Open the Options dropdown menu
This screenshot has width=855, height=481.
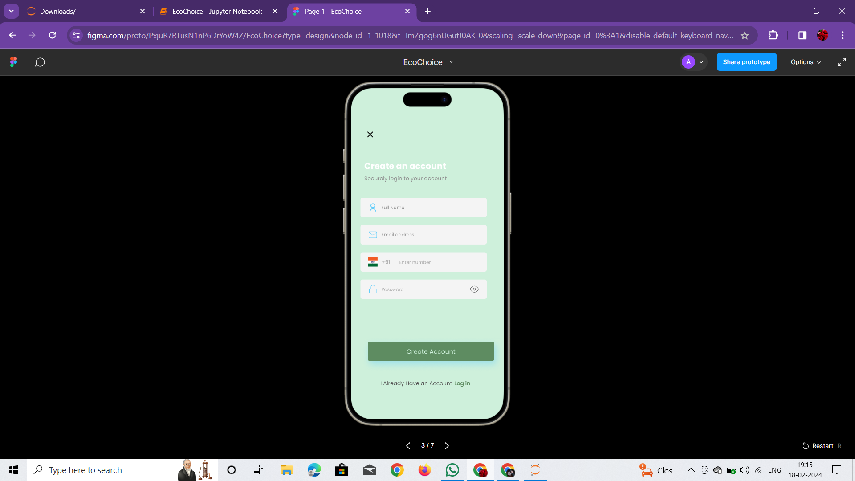tap(805, 62)
